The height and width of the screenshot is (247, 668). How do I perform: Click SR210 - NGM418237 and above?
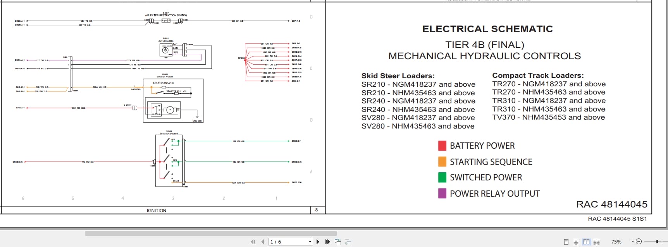pos(418,84)
